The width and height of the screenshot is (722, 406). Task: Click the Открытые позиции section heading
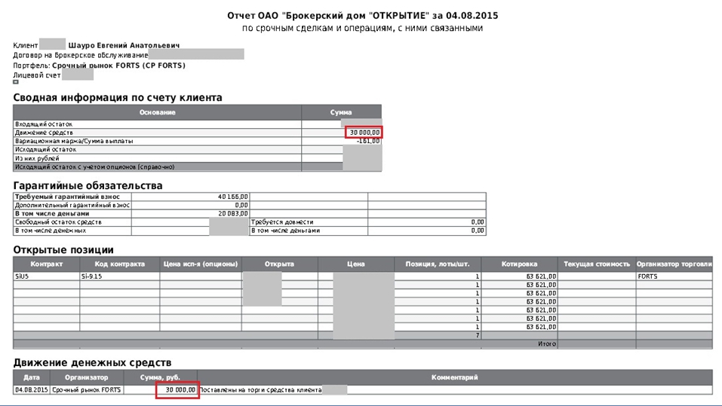pyautogui.click(x=63, y=249)
